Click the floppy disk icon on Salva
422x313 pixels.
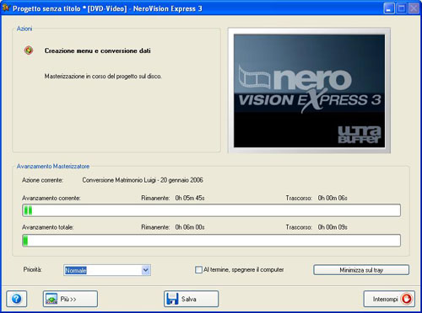[x=172, y=299]
